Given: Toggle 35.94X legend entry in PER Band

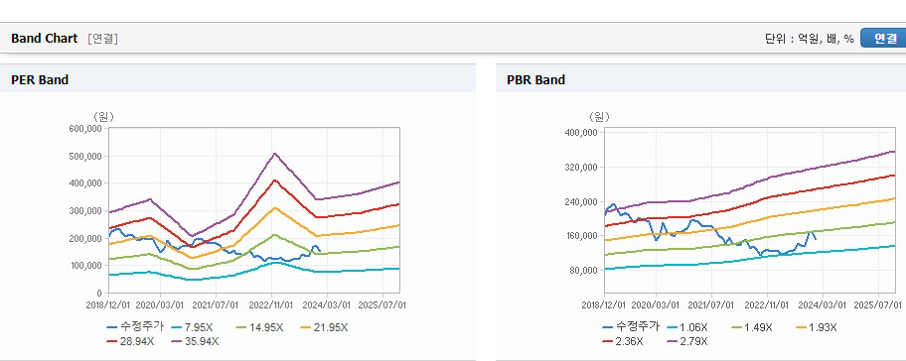Looking at the screenshot, I should [x=196, y=341].
